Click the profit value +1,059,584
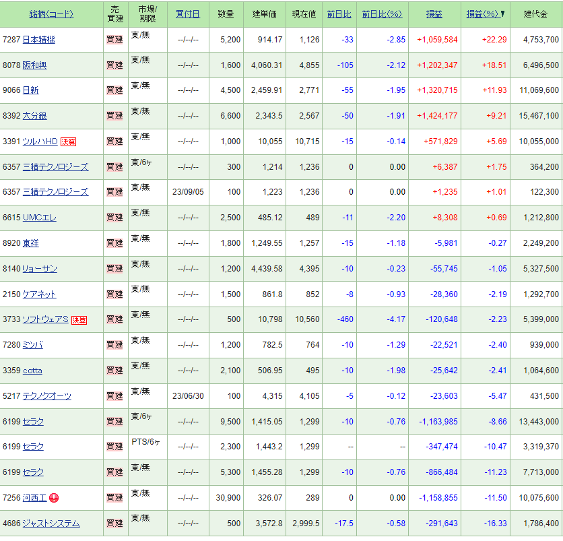The width and height of the screenshot is (563, 541). pos(437,40)
